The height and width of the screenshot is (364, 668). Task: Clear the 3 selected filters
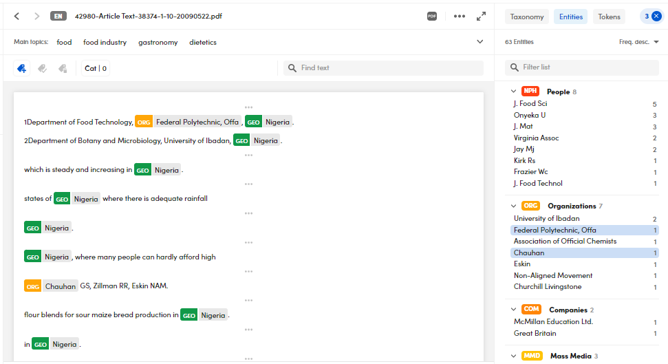pyautogui.click(x=656, y=17)
